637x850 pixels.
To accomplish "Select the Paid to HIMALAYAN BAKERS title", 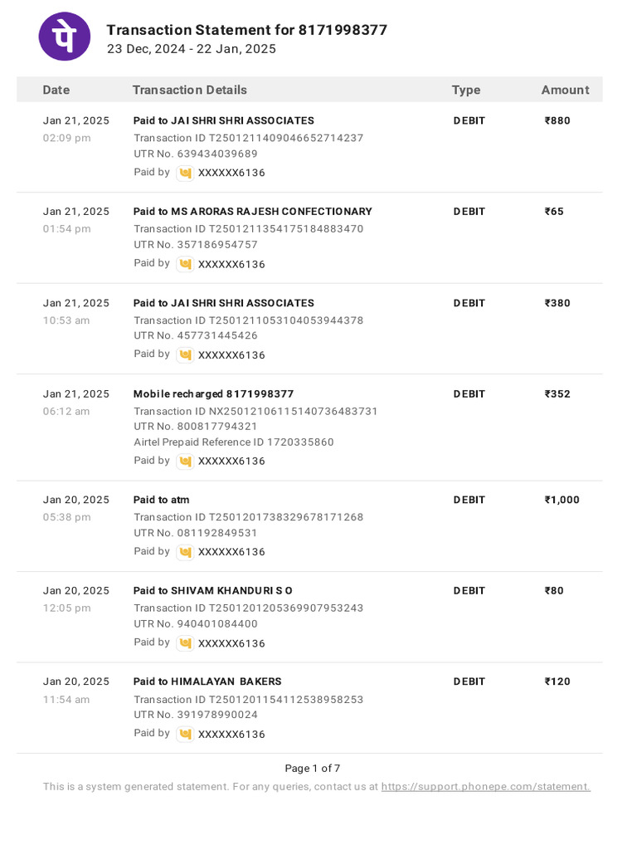I will (x=207, y=681).
